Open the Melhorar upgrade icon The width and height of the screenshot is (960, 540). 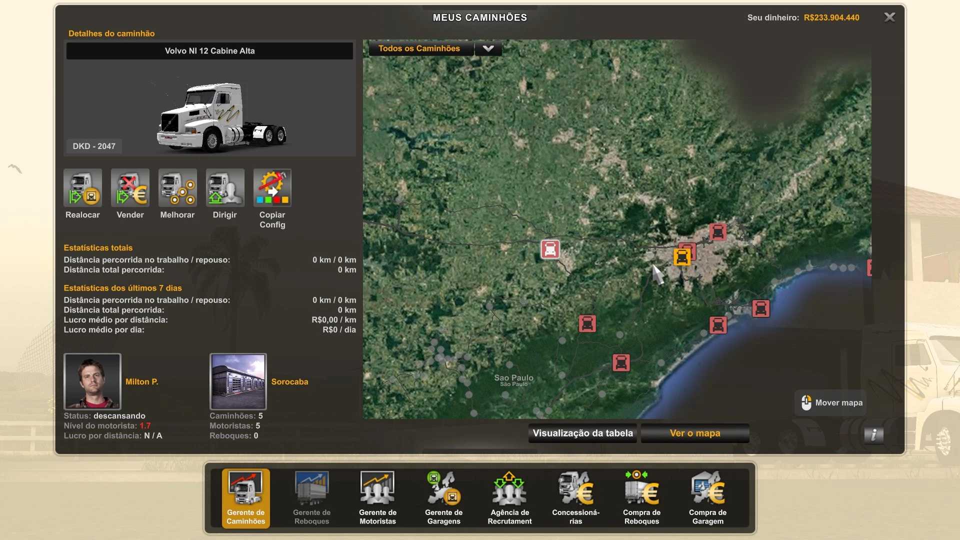coord(177,188)
